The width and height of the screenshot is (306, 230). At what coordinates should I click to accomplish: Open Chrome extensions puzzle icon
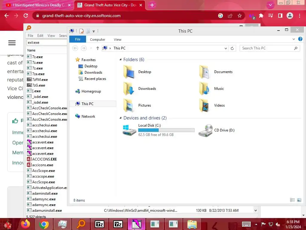(x=261, y=16)
